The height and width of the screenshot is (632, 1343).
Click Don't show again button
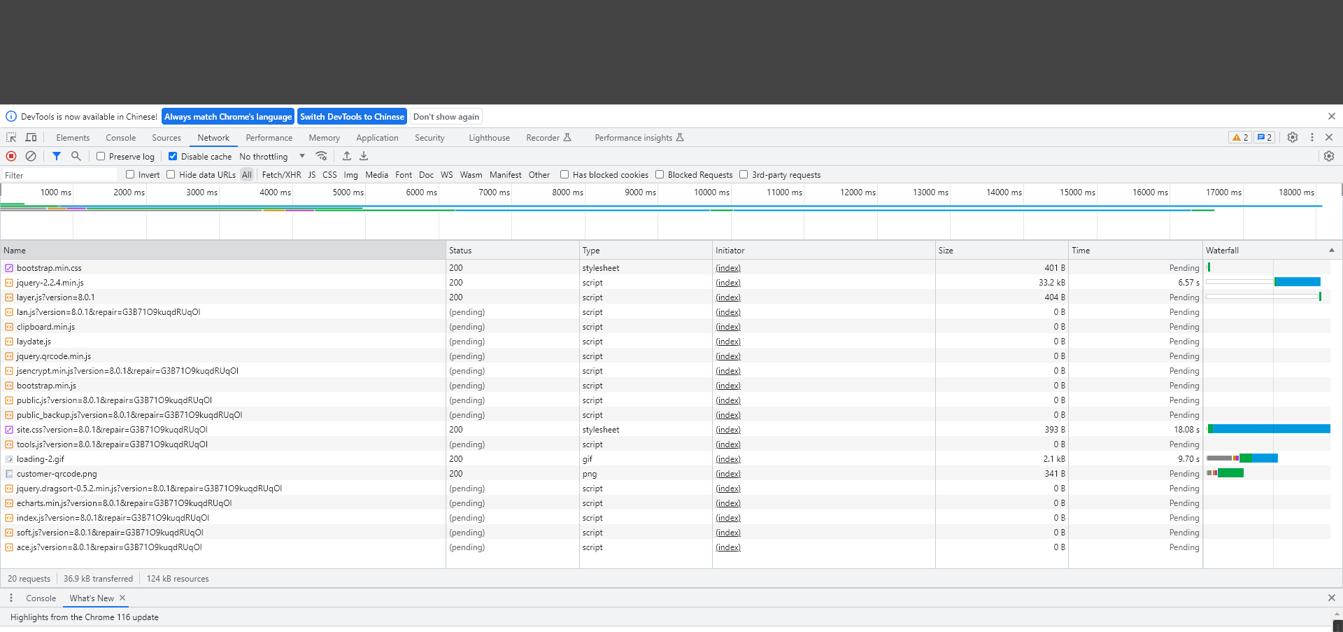click(446, 116)
